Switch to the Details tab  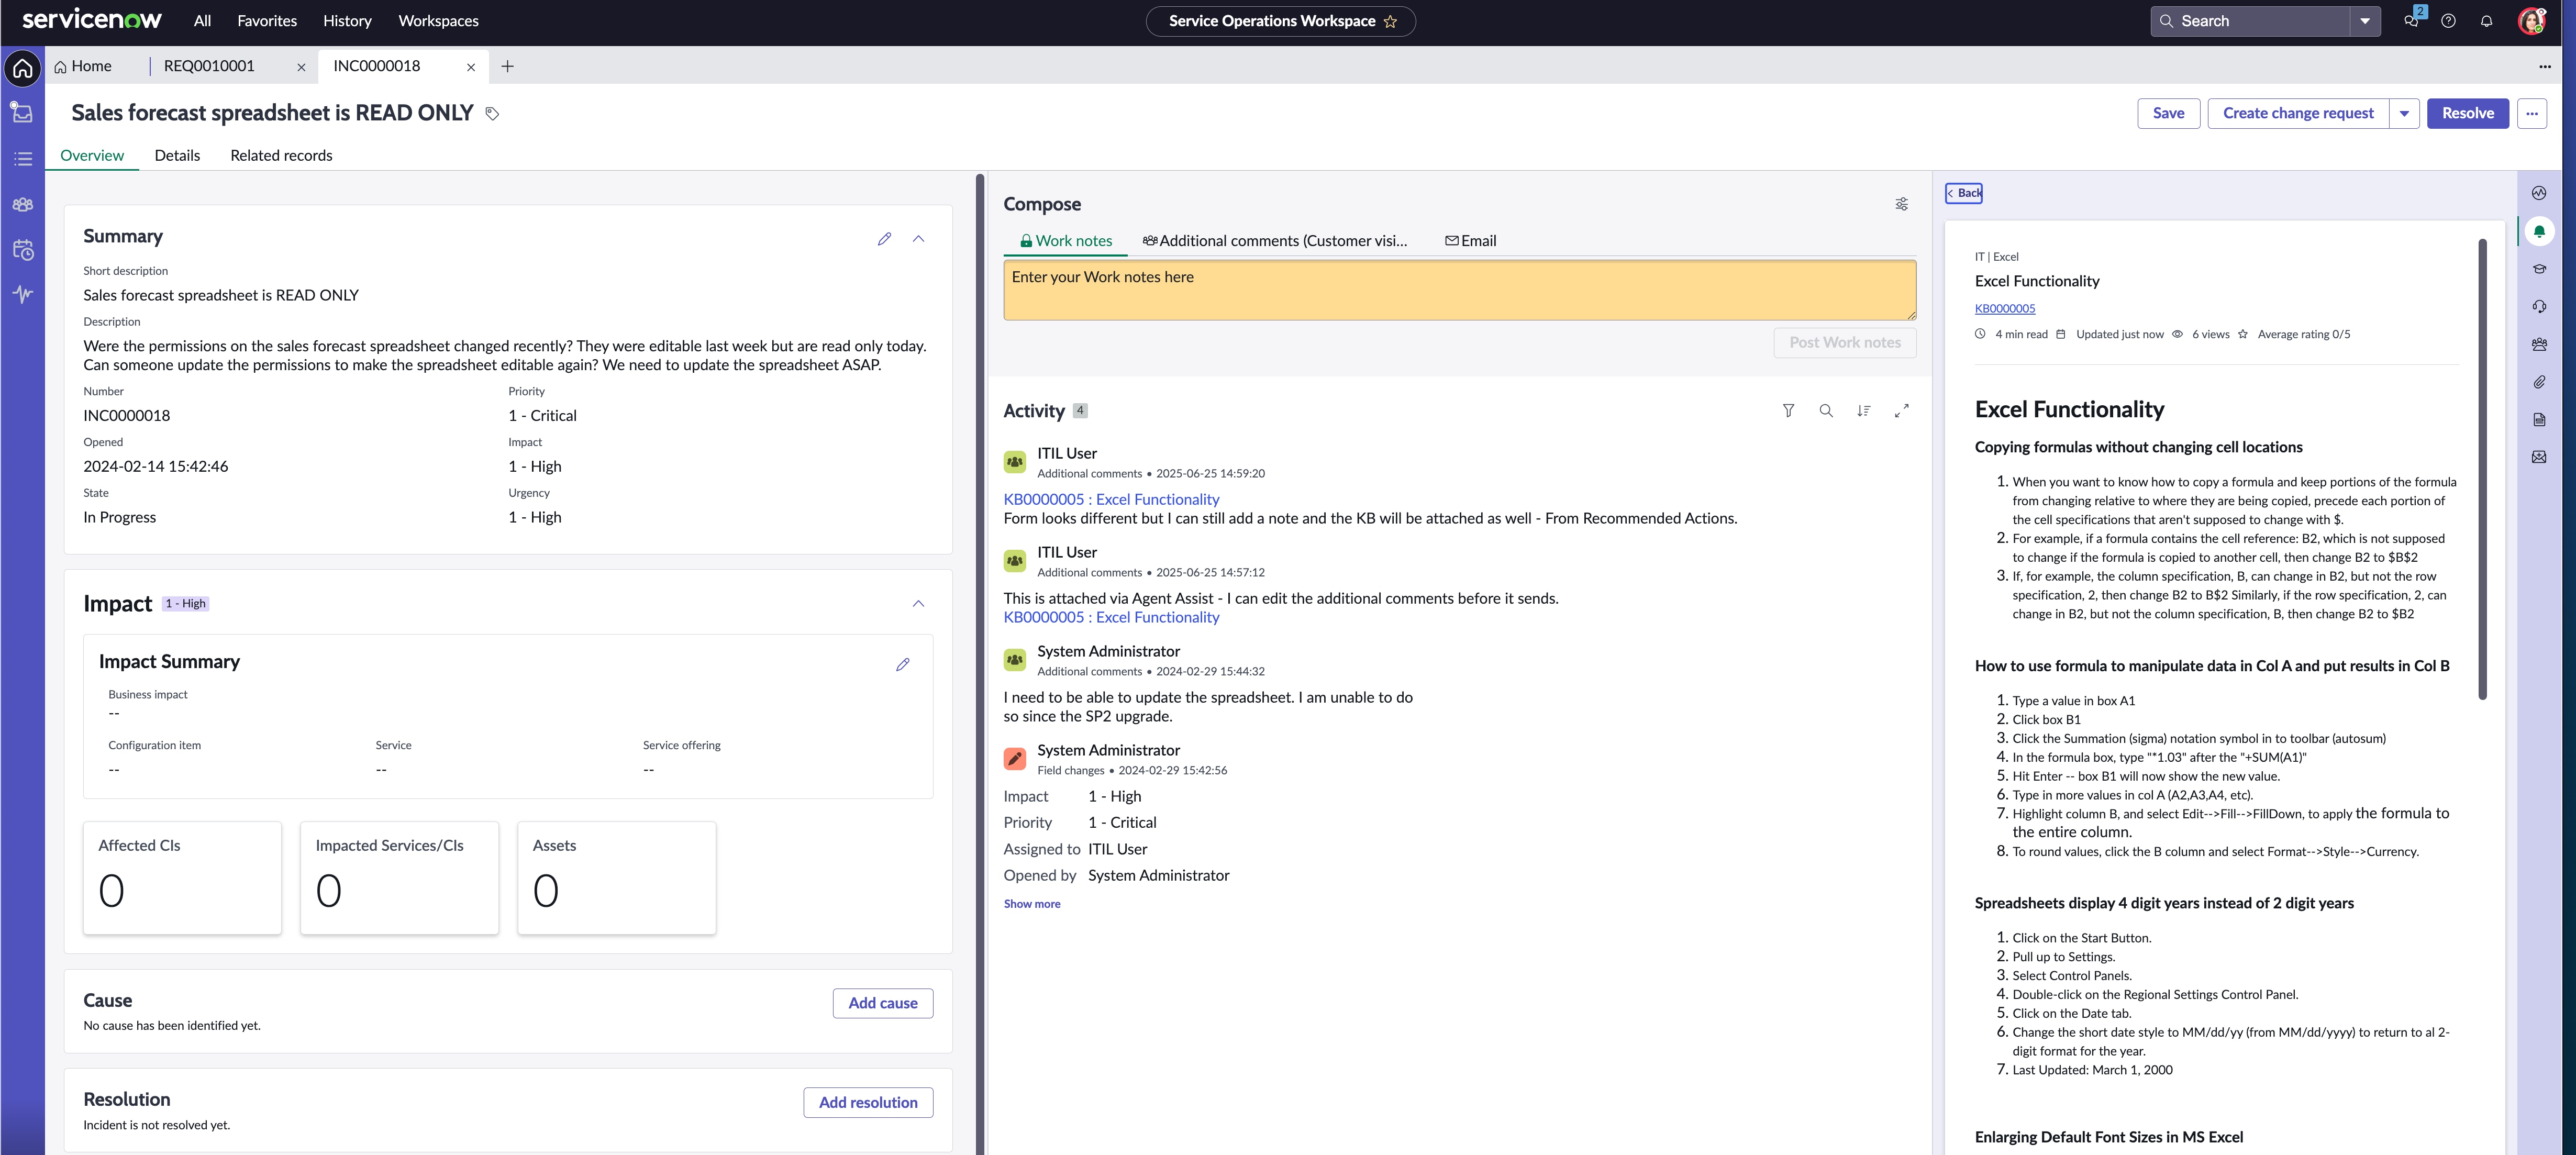pyautogui.click(x=177, y=155)
